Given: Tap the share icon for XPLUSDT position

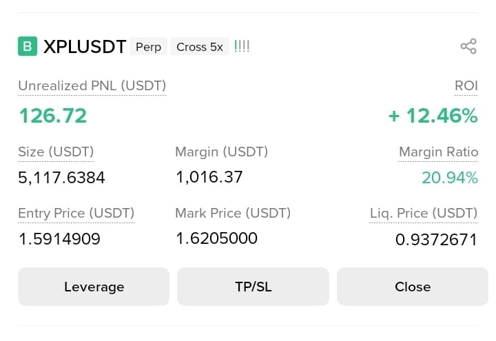Looking at the screenshot, I should click(x=468, y=46).
